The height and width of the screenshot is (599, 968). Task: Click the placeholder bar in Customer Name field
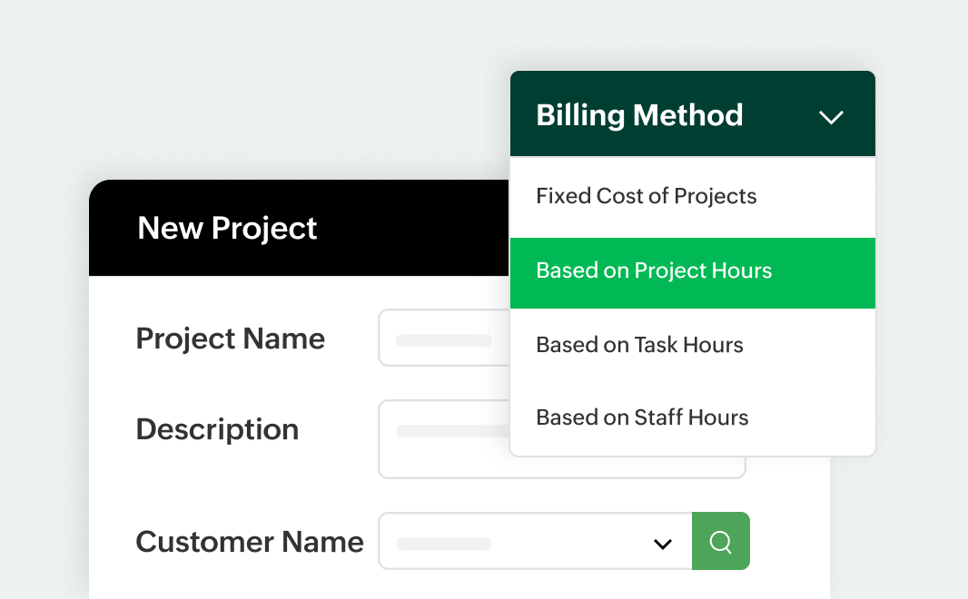(x=444, y=544)
